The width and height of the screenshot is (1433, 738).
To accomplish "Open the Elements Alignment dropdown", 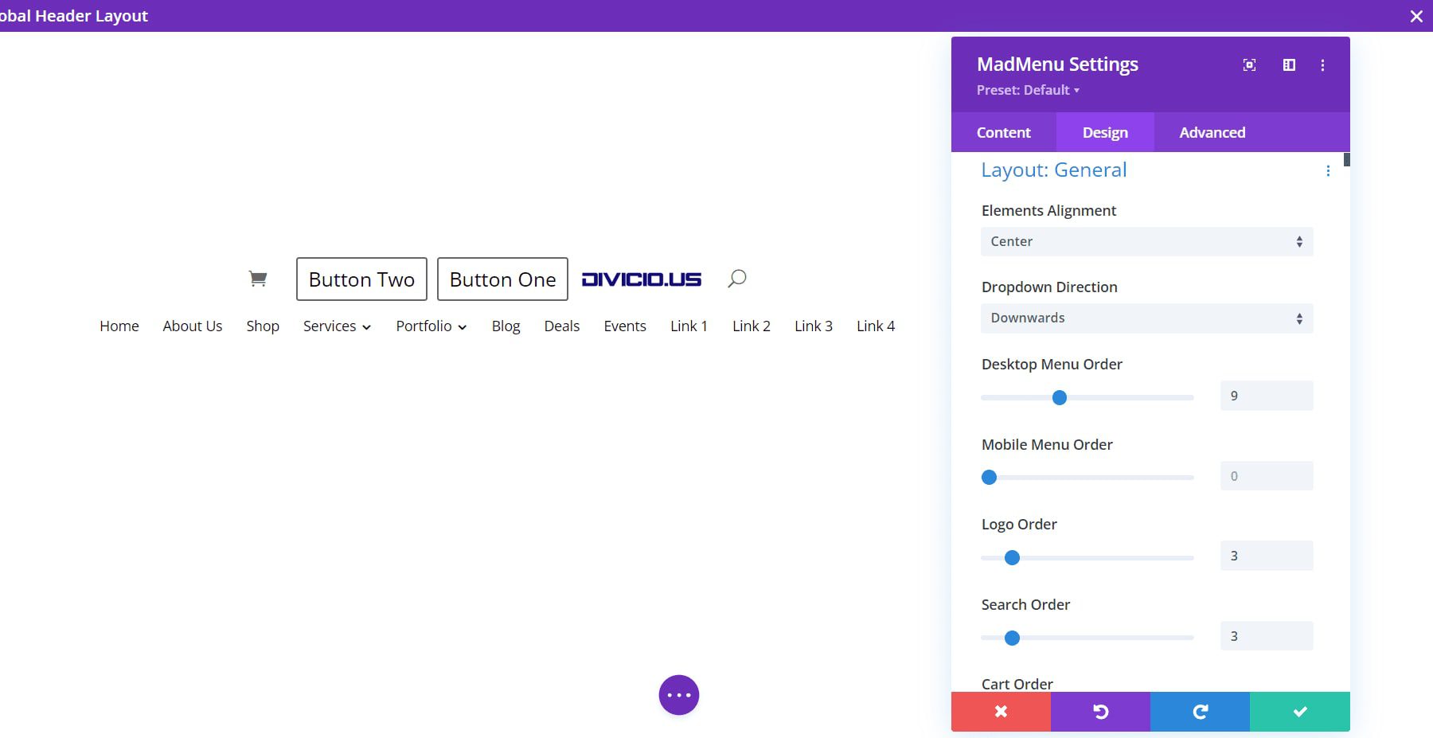I will click(x=1147, y=241).
